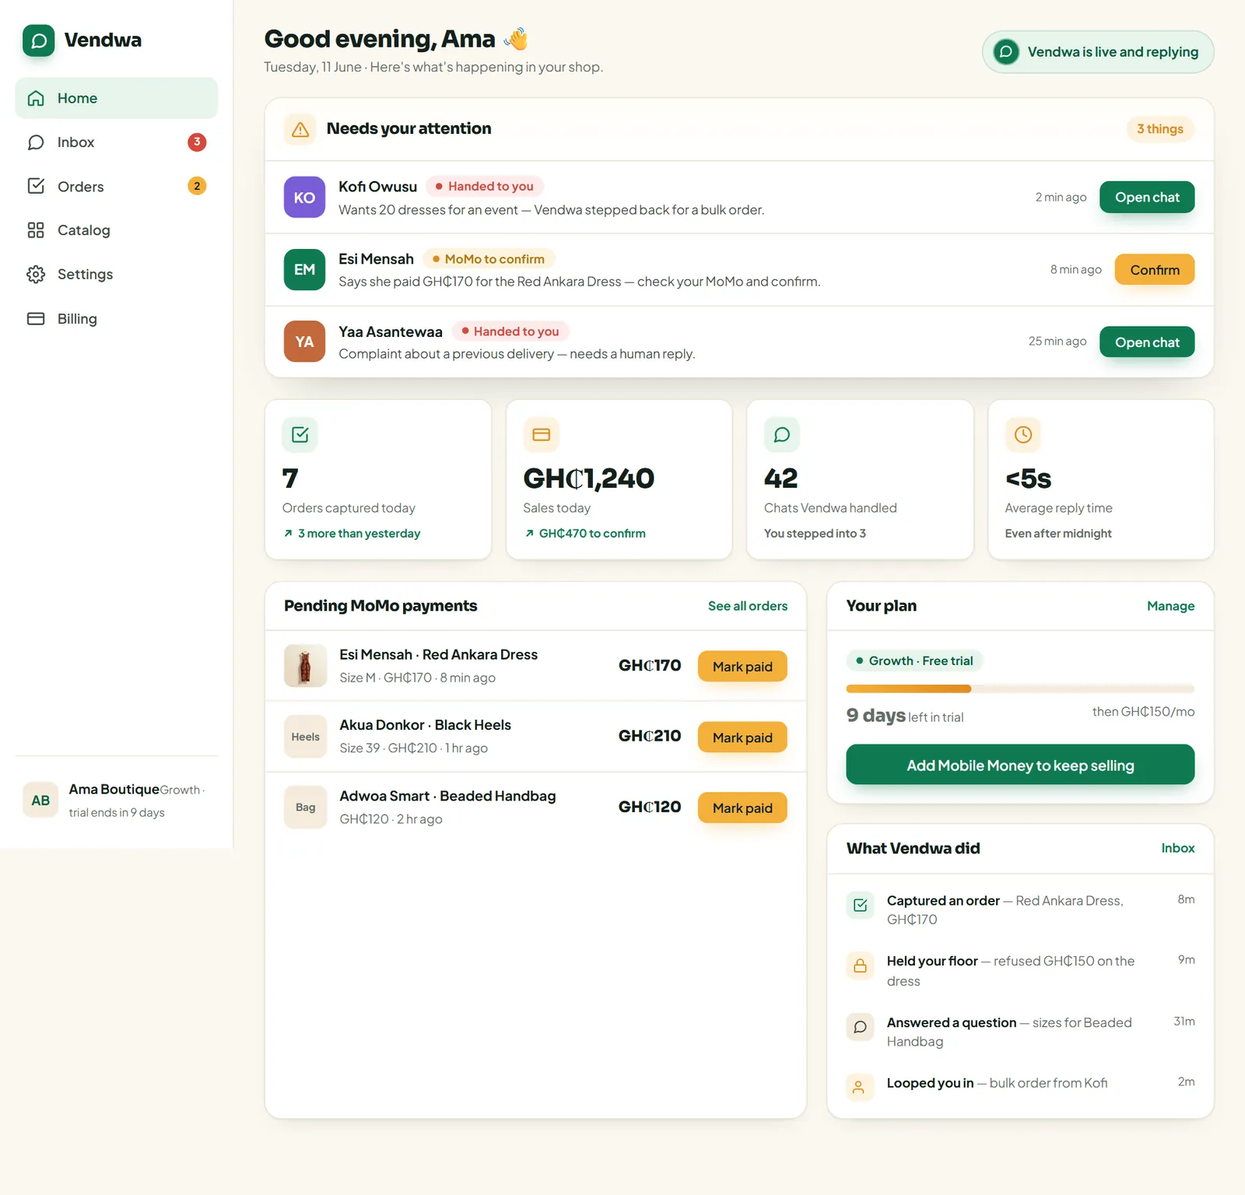Click 'You stepped into 3' text
This screenshot has width=1245, height=1195.
tap(815, 534)
